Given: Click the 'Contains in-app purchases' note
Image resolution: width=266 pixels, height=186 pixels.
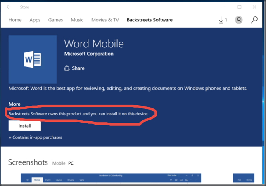Looking at the screenshot, I should (x=35, y=137).
